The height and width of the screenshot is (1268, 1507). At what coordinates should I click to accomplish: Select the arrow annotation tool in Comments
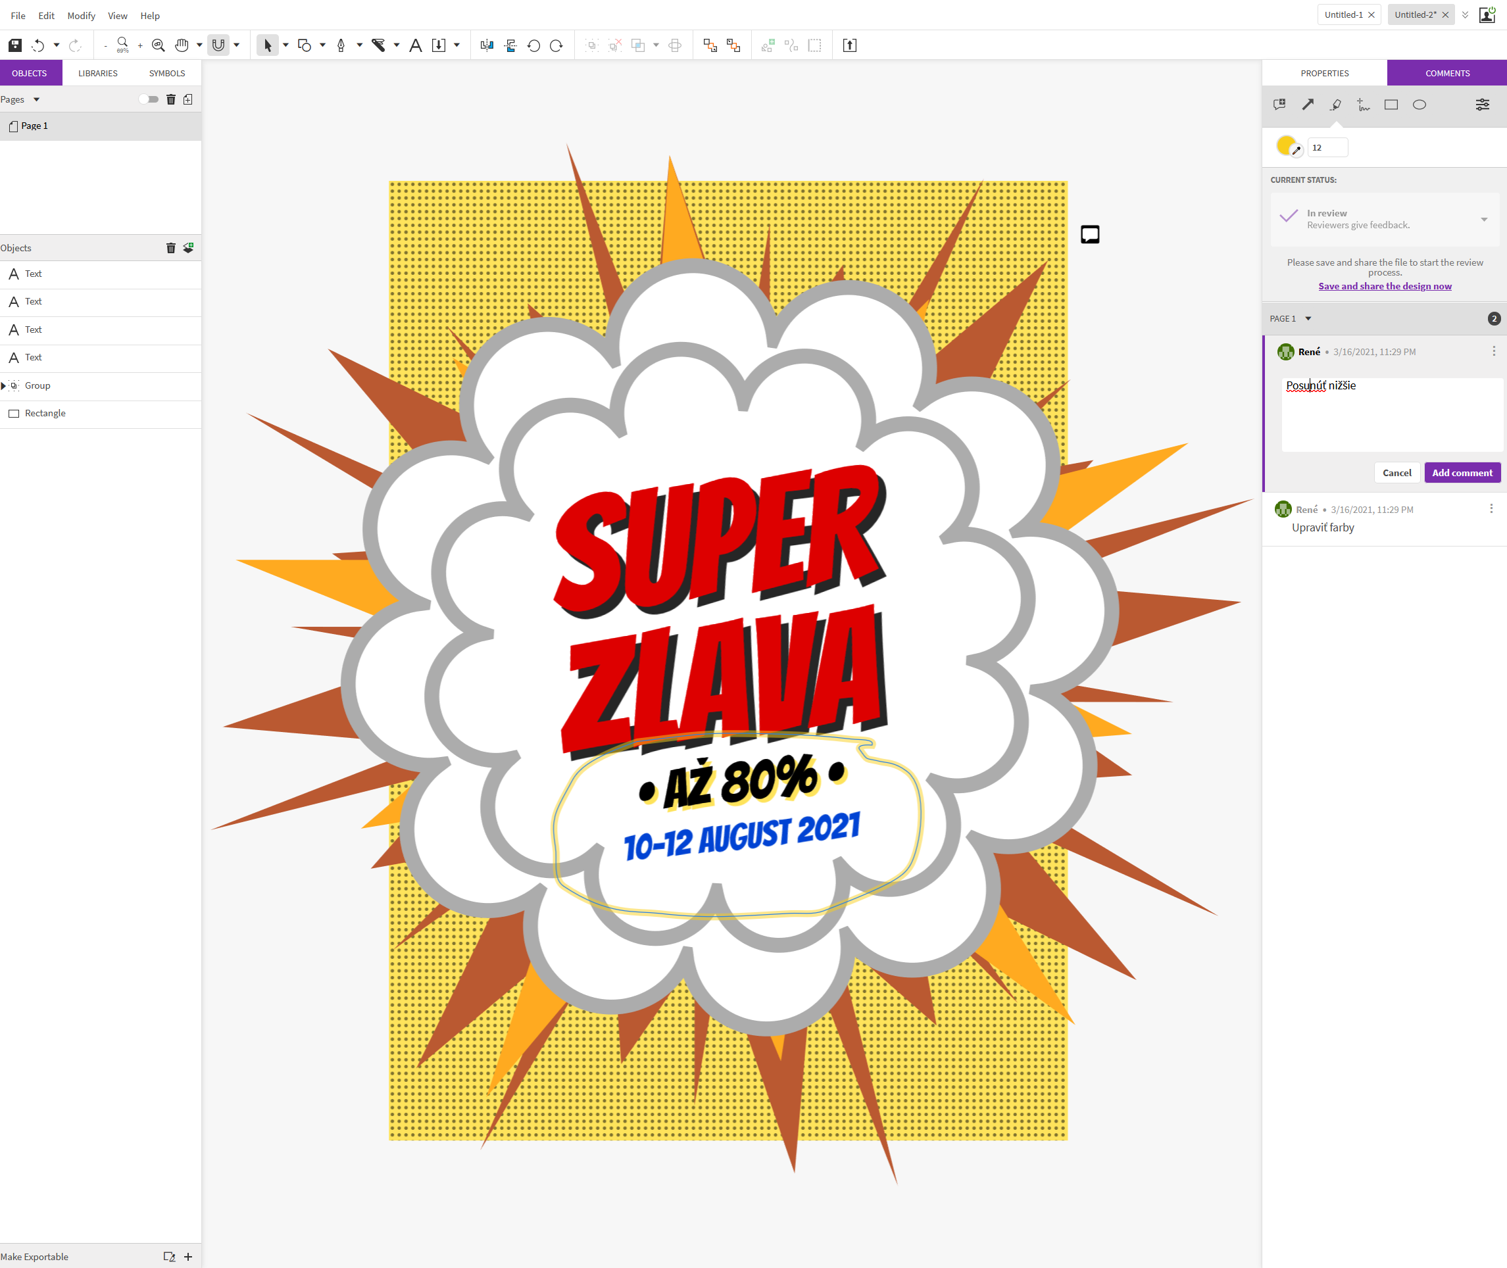(1308, 105)
